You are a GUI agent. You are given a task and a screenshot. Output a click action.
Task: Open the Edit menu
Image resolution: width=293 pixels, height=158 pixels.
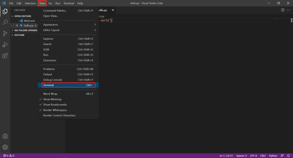pos(19,3)
